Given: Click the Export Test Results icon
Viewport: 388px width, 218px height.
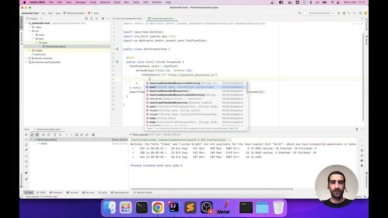Looking at the screenshot, I should click(x=87, y=134).
